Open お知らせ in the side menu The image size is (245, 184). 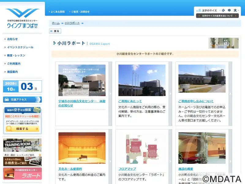(x=12, y=39)
